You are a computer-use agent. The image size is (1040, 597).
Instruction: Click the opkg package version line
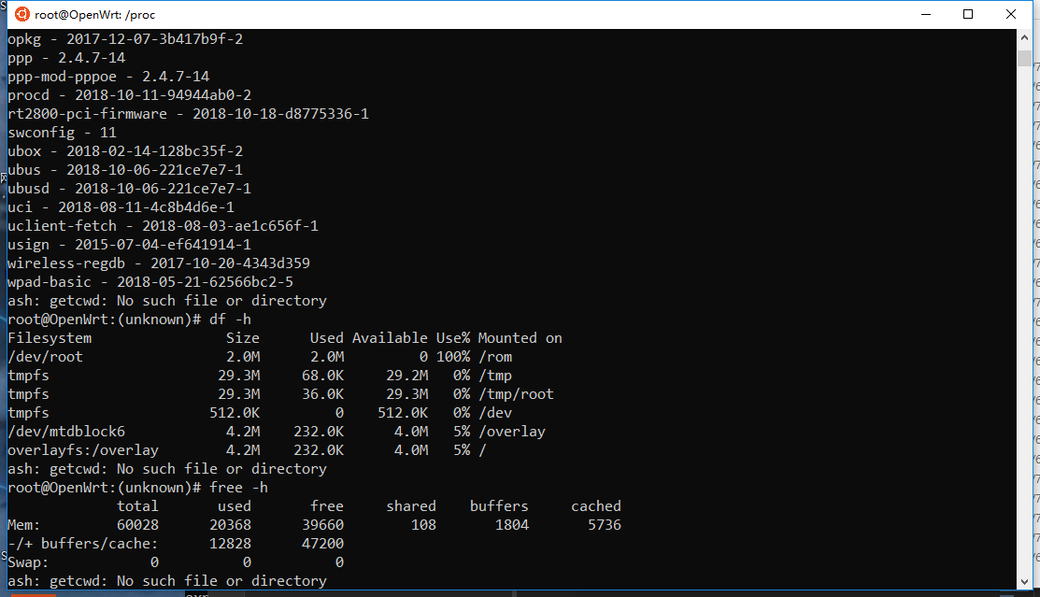[x=125, y=39]
